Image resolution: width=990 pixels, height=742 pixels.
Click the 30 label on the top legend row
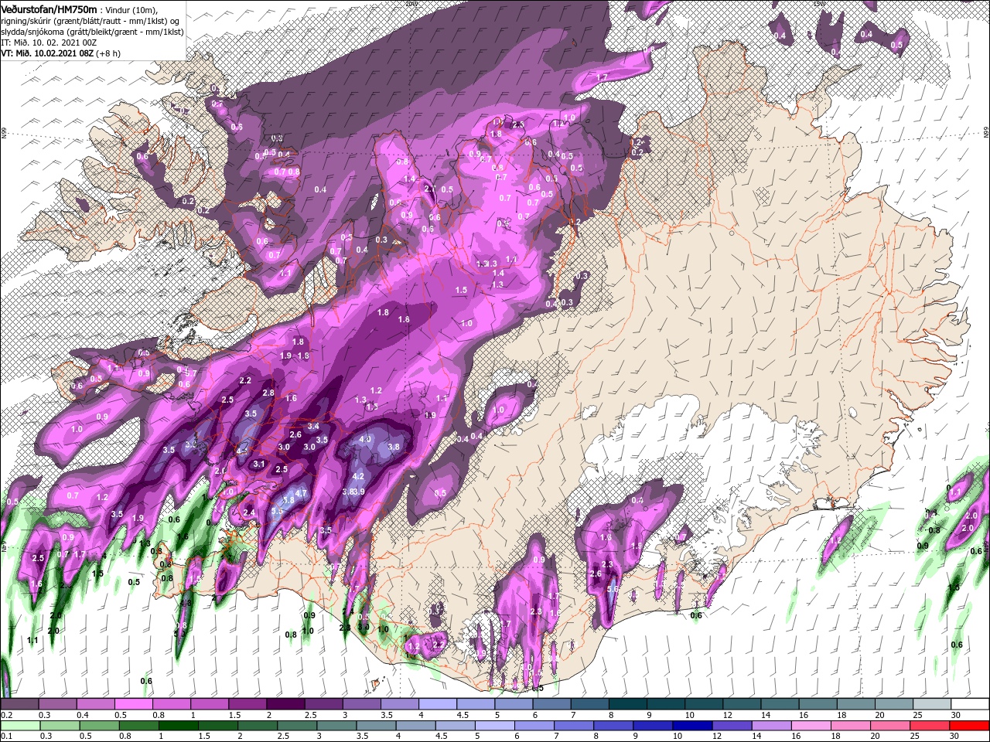click(958, 715)
